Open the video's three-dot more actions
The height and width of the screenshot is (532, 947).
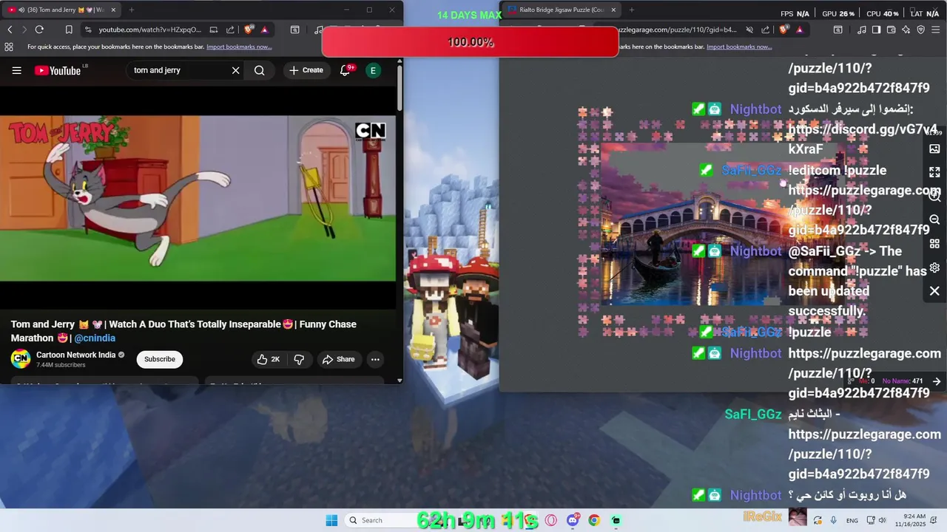click(x=375, y=359)
